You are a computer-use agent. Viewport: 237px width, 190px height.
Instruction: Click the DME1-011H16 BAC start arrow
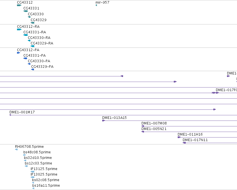(x=179, y=137)
